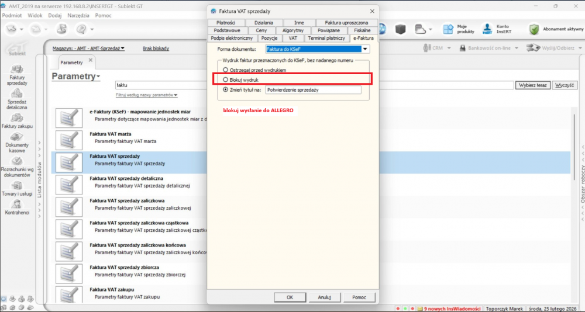The width and height of the screenshot is (585, 312).
Task: Expand Lista modułów side panel
Action: (40, 179)
